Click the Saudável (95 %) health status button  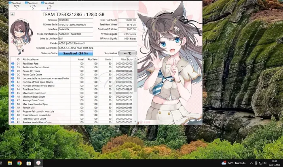coord(76,53)
